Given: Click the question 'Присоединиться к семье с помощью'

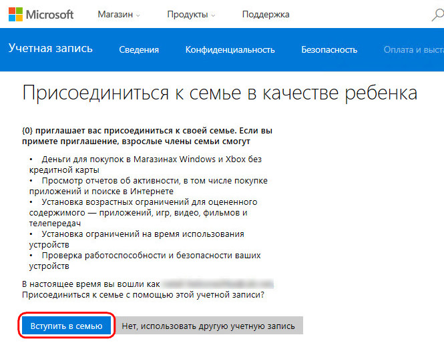Looking at the screenshot, I should tap(144, 295).
